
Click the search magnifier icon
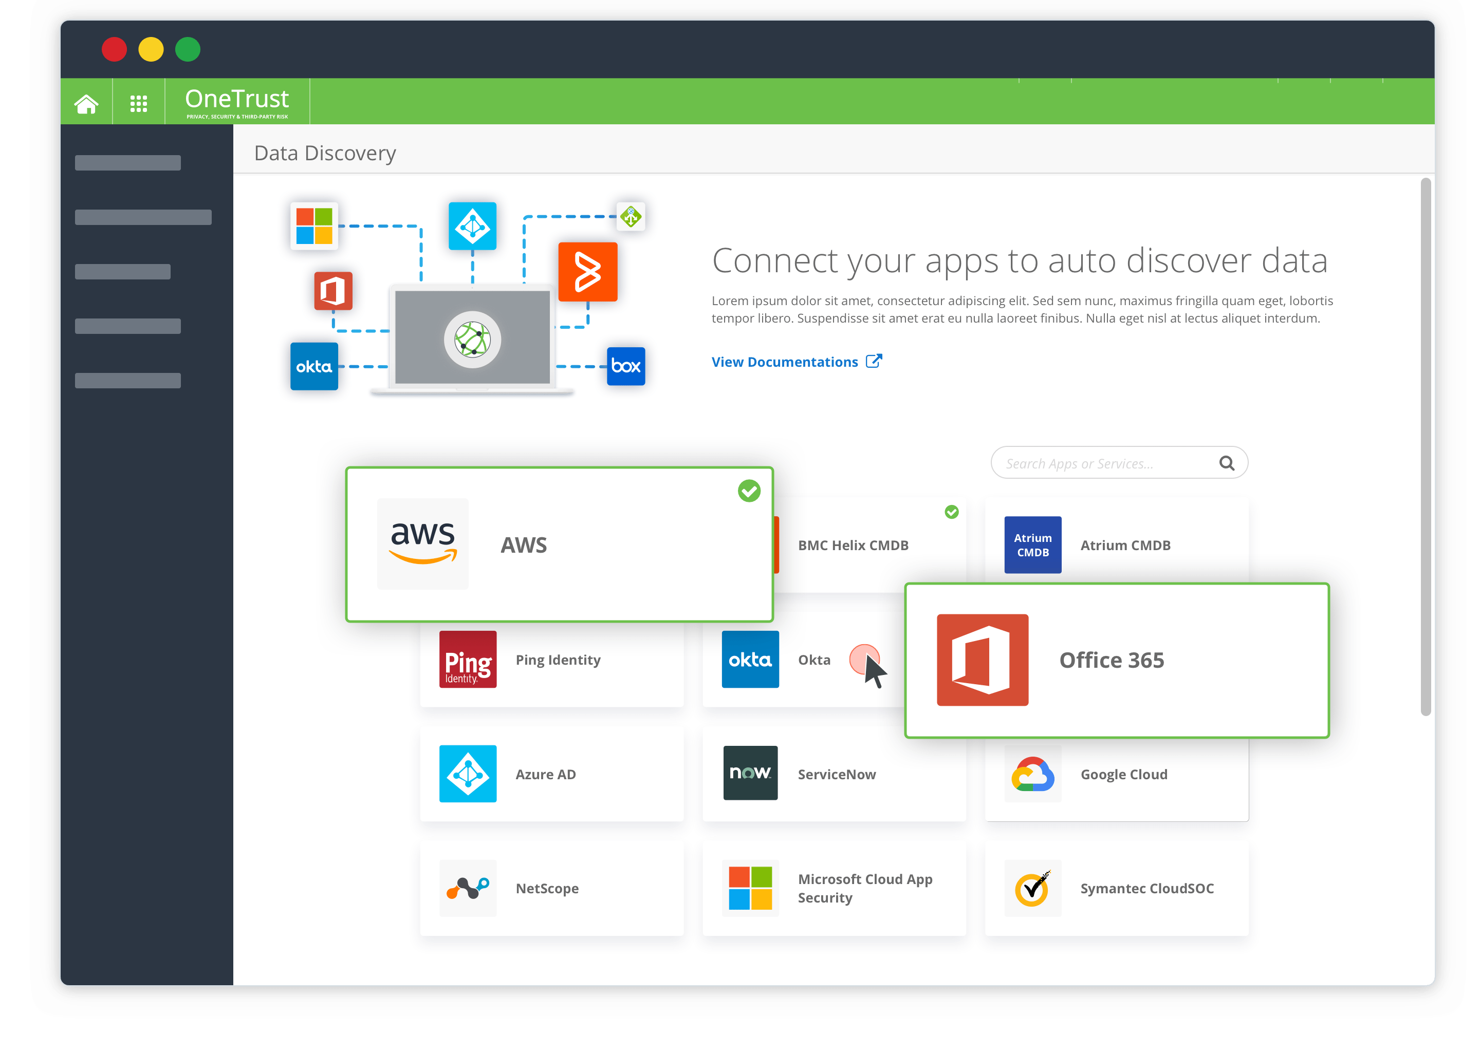[1226, 462]
